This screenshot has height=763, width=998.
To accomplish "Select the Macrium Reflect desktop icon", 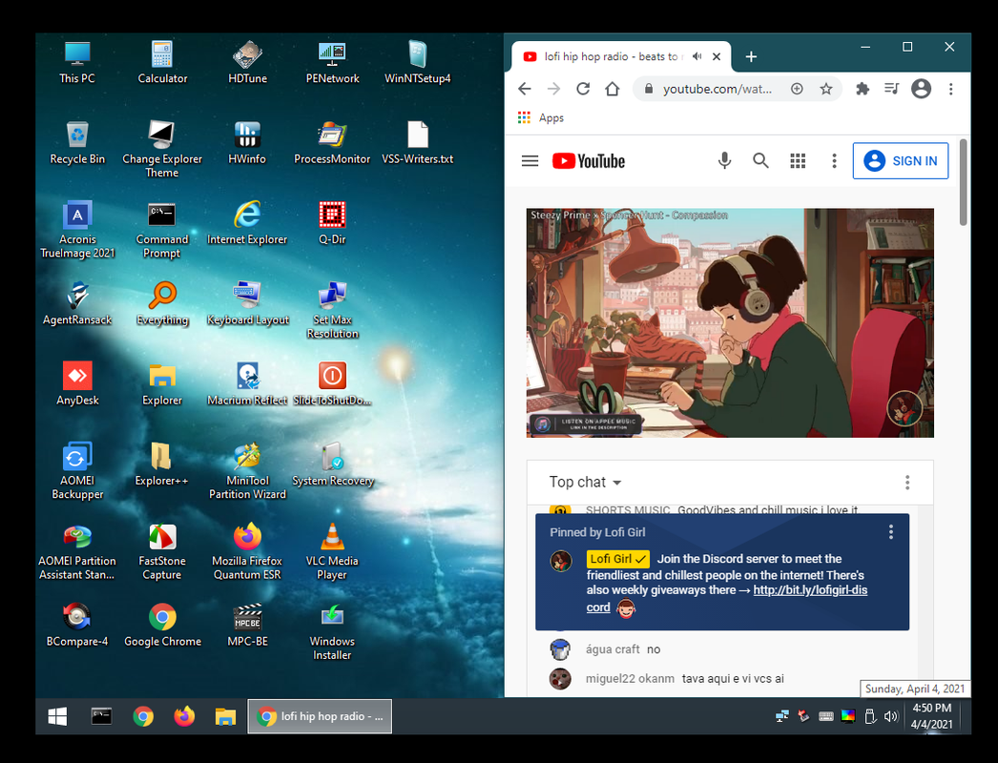I will pyautogui.click(x=247, y=383).
